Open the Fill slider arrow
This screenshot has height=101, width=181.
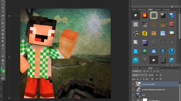tap(161, 79)
